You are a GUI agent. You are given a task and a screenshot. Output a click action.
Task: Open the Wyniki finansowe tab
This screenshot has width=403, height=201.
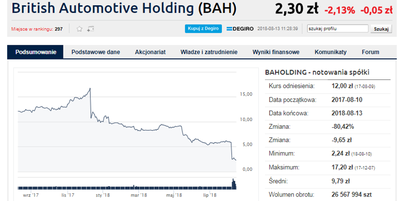(276, 52)
